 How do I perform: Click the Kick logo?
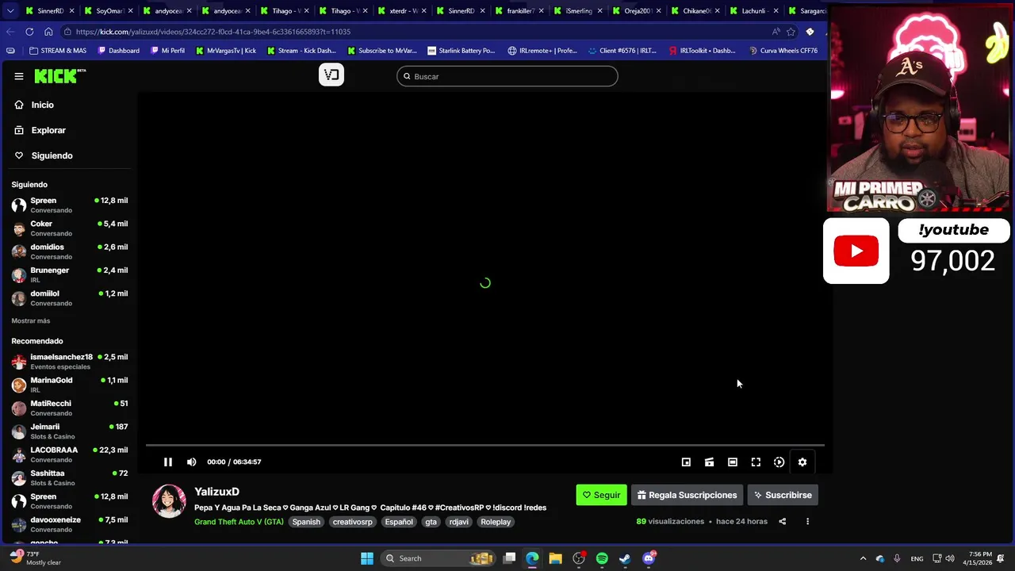(60, 76)
